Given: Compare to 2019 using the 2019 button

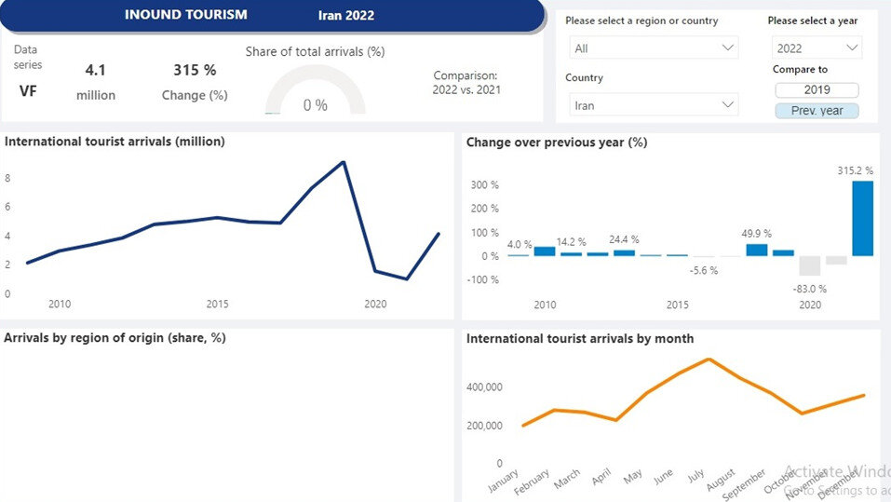Looking at the screenshot, I should click(817, 90).
